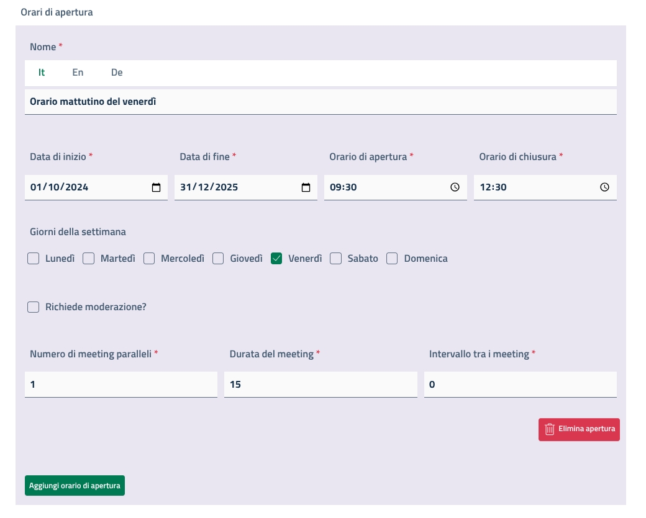Switch to the De language tab
The width and height of the screenshot is (646, 518).
[x=117, y=73]
